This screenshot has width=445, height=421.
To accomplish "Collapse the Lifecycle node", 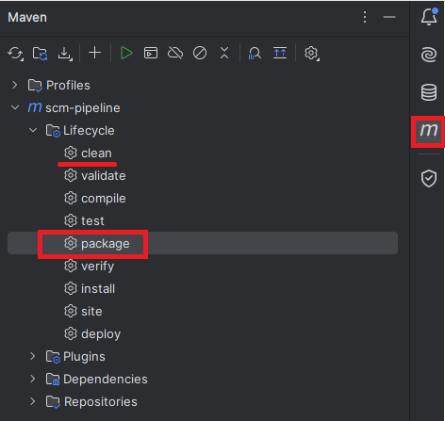I will [33, 130].
